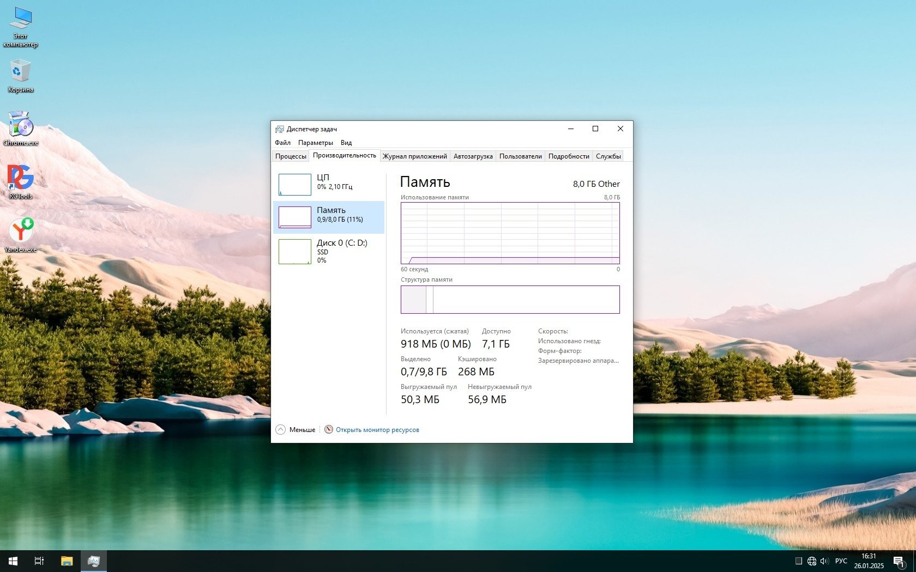Open File Explorer from the taskbar
Screen dimensions: 916x572
67,561
